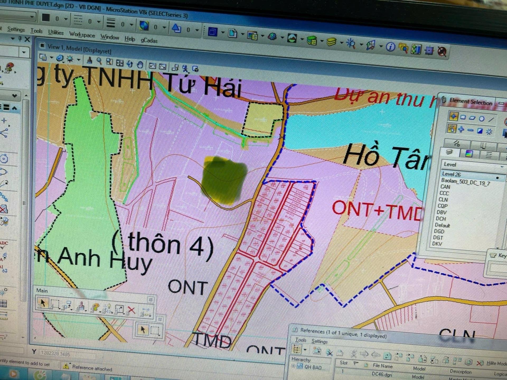The height and width of the screenshot is (380, 507).
Task: Click Attach Reference icon in References
Action: click(x=317, y=350)
